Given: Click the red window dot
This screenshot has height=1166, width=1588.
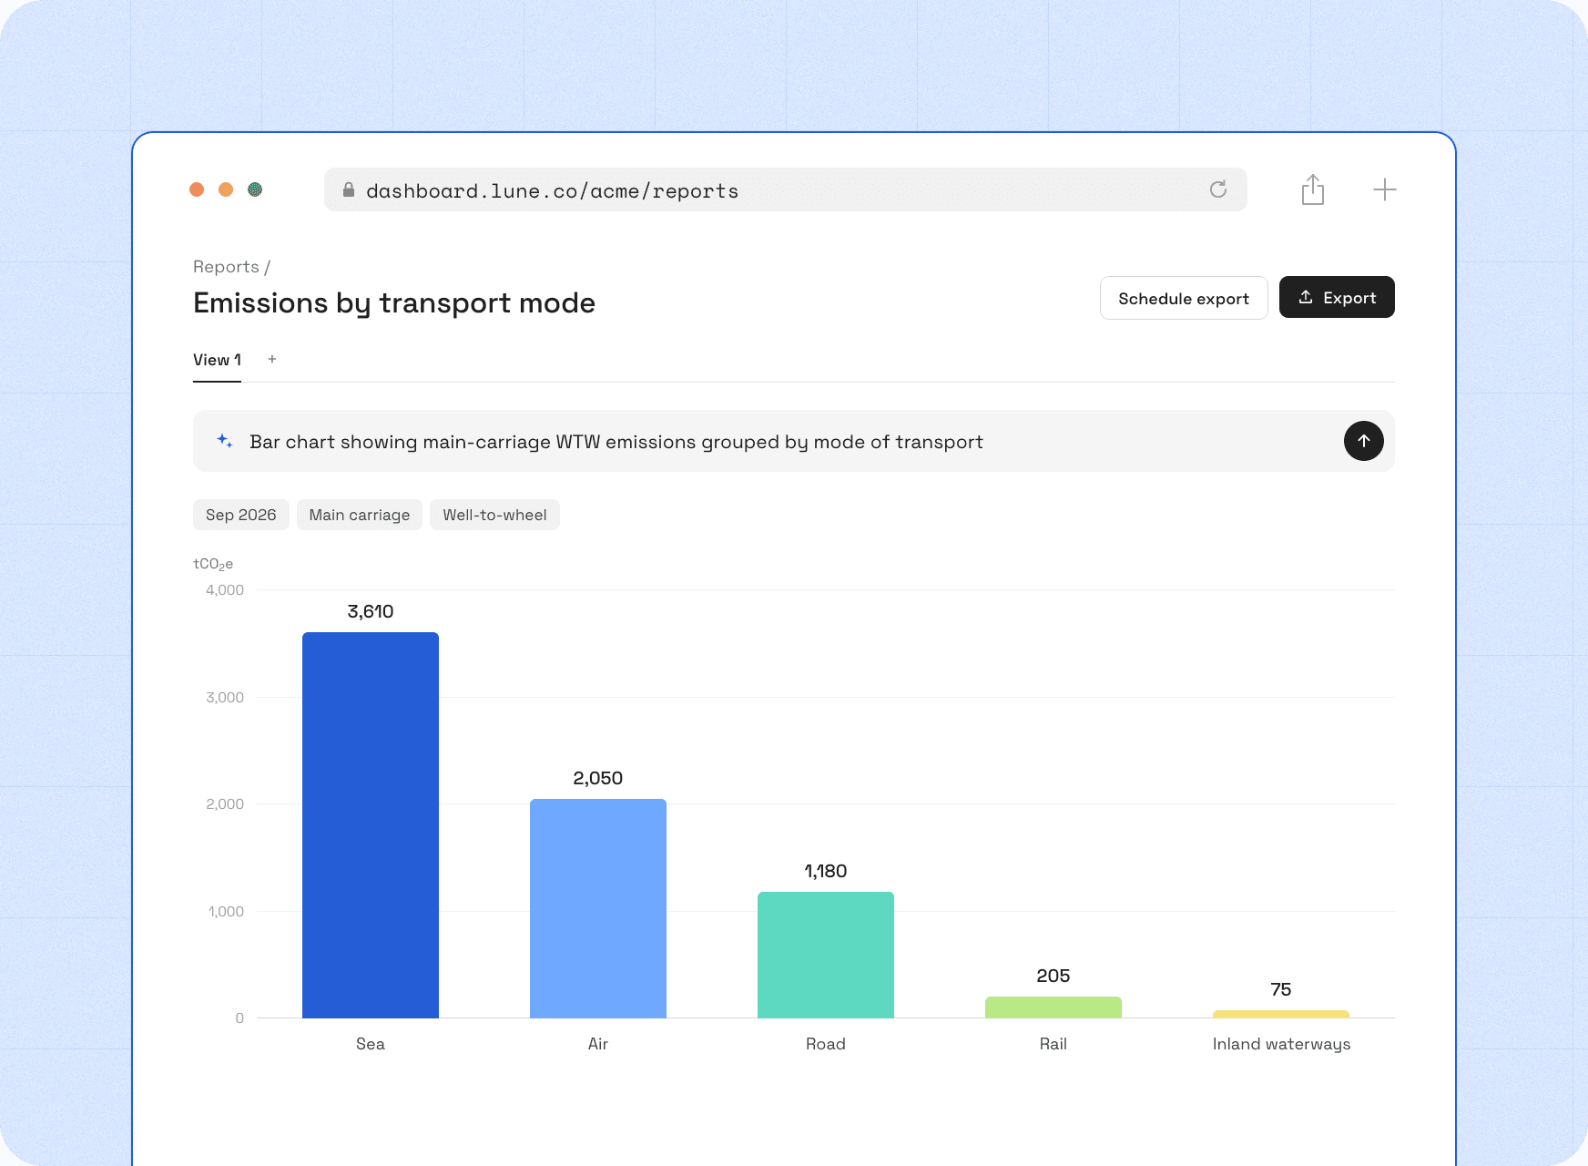Looking at the screenshot, I should pos(197,189).
